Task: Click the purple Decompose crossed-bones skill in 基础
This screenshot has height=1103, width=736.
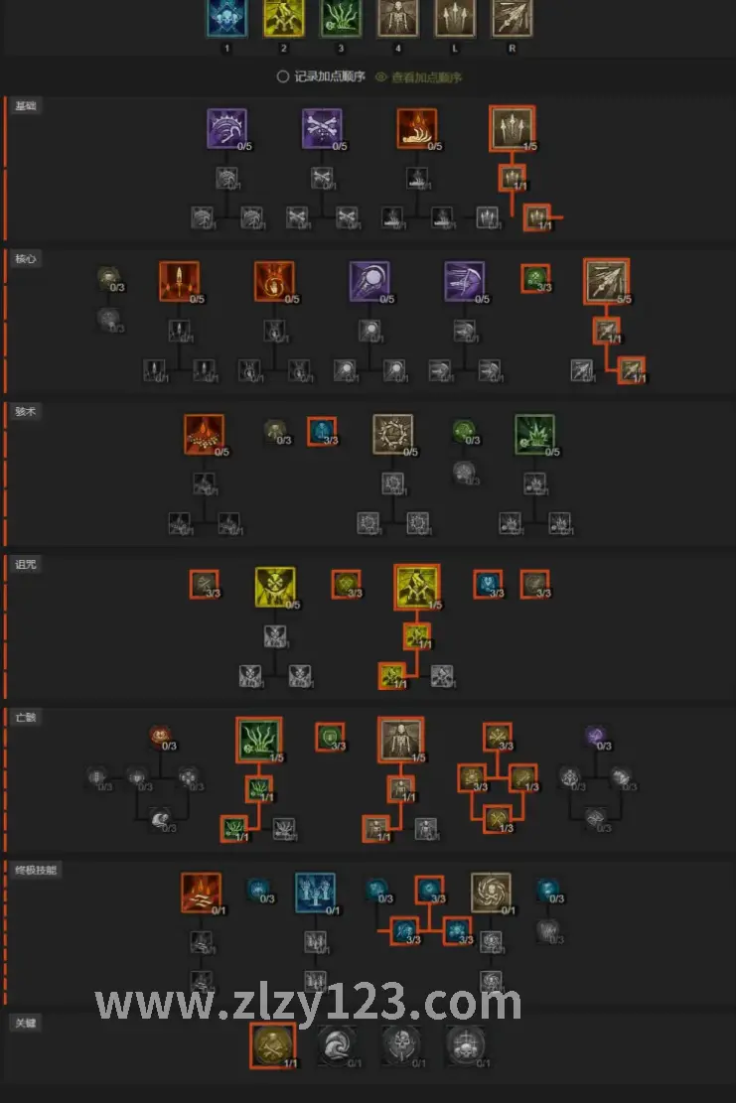Action: coord(322,129)
